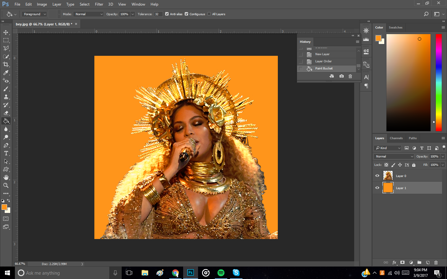Open Layers panel options menu
447x279 pixels.
point(443,138)
